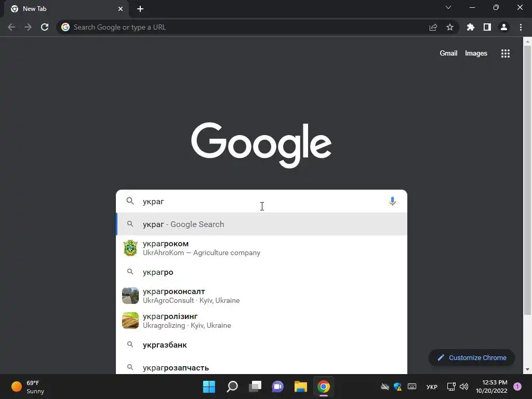Screen dimensions: 532x399
Task: Open Windows taskbar Search
Action: (x=232, y=387)
